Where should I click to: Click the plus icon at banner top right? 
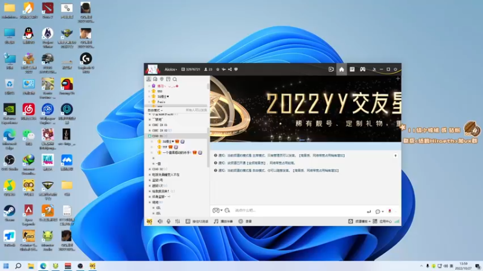click(398, 79)
